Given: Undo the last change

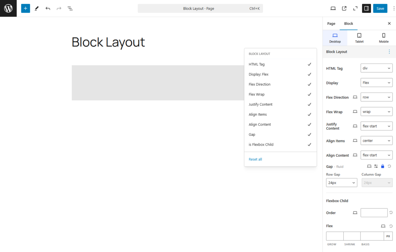Looking at the screenshot, I should (x=48, y=8).
